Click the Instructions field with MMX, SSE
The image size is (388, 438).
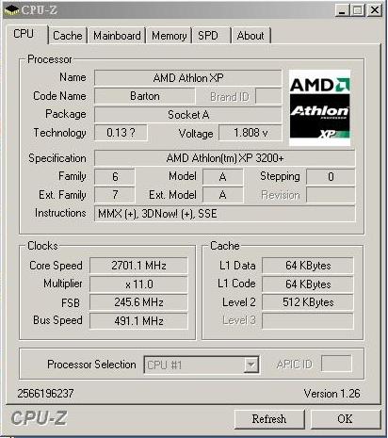pos(225,214)
